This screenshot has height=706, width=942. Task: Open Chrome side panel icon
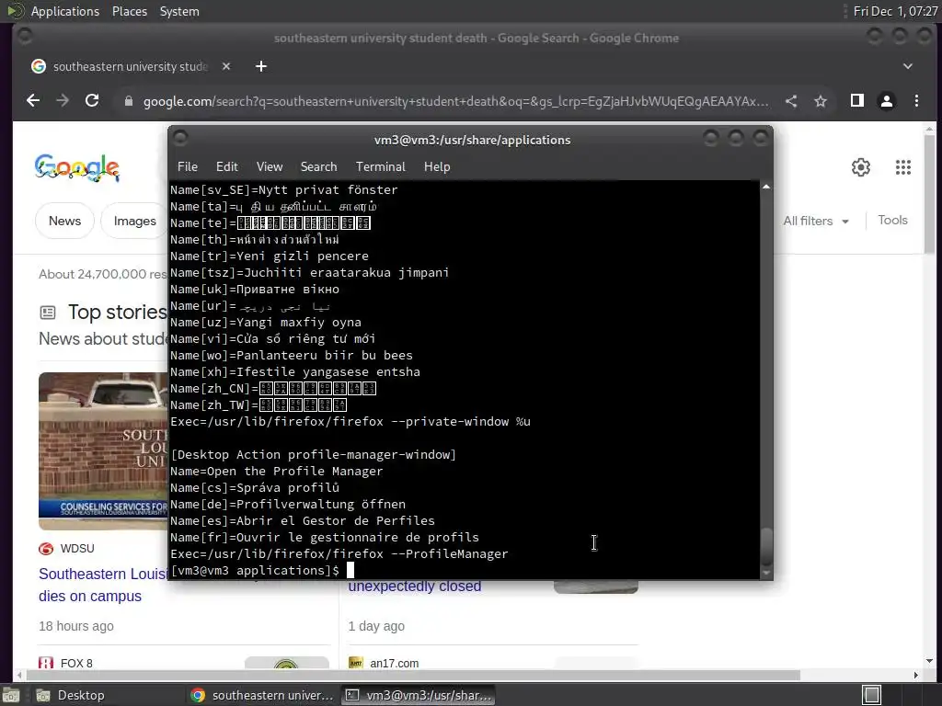[857, 101]
